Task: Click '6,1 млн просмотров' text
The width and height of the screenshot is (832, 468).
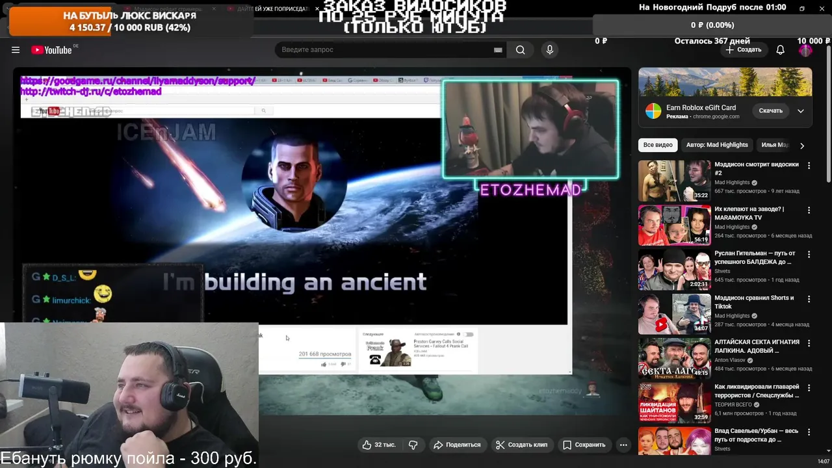Action: [x=739, y=413]
